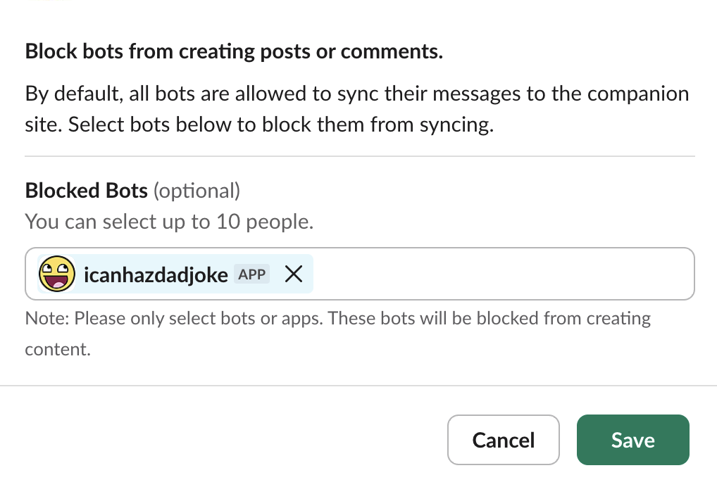Click the icanhazdadjoke name text
Viewport: 717px width, 487px height.
pyautogui.click(x=155, y=274)
